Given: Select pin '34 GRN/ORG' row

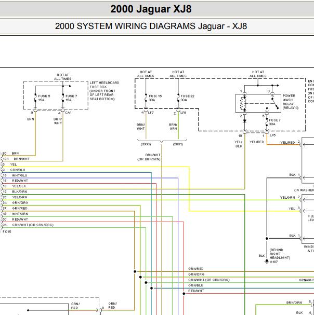Looking at the screenshot, I should click(15, 203).
